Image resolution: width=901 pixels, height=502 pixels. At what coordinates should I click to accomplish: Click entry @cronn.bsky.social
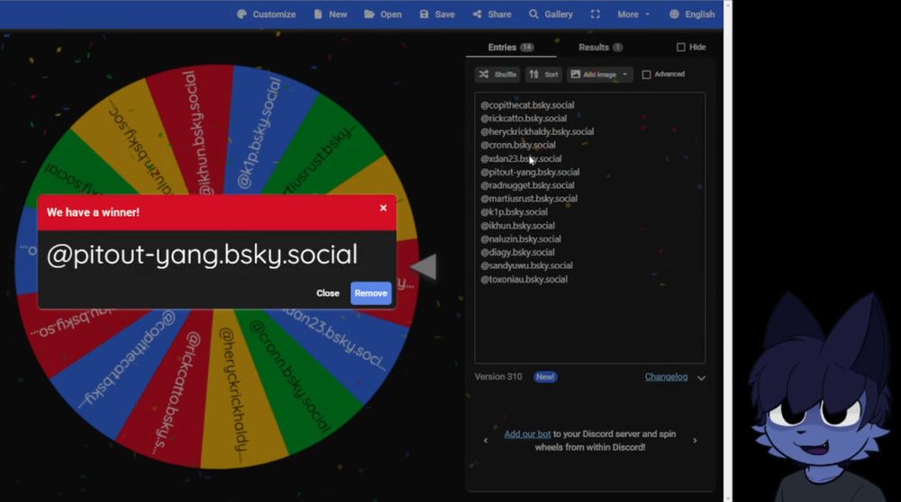518,145
